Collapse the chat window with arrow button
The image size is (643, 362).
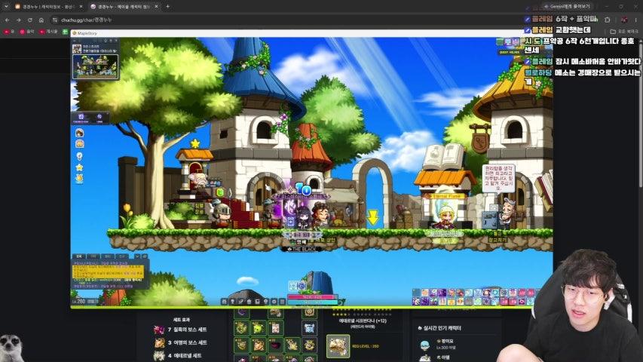tap(138, 256)
